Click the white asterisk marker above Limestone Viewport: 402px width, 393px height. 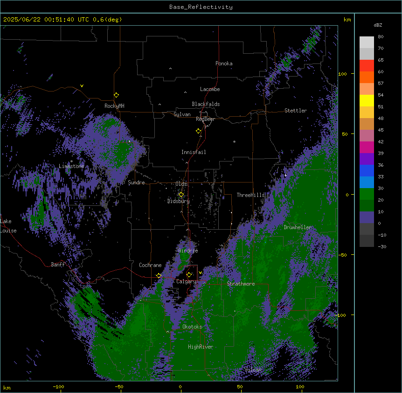tap(71, 161)
